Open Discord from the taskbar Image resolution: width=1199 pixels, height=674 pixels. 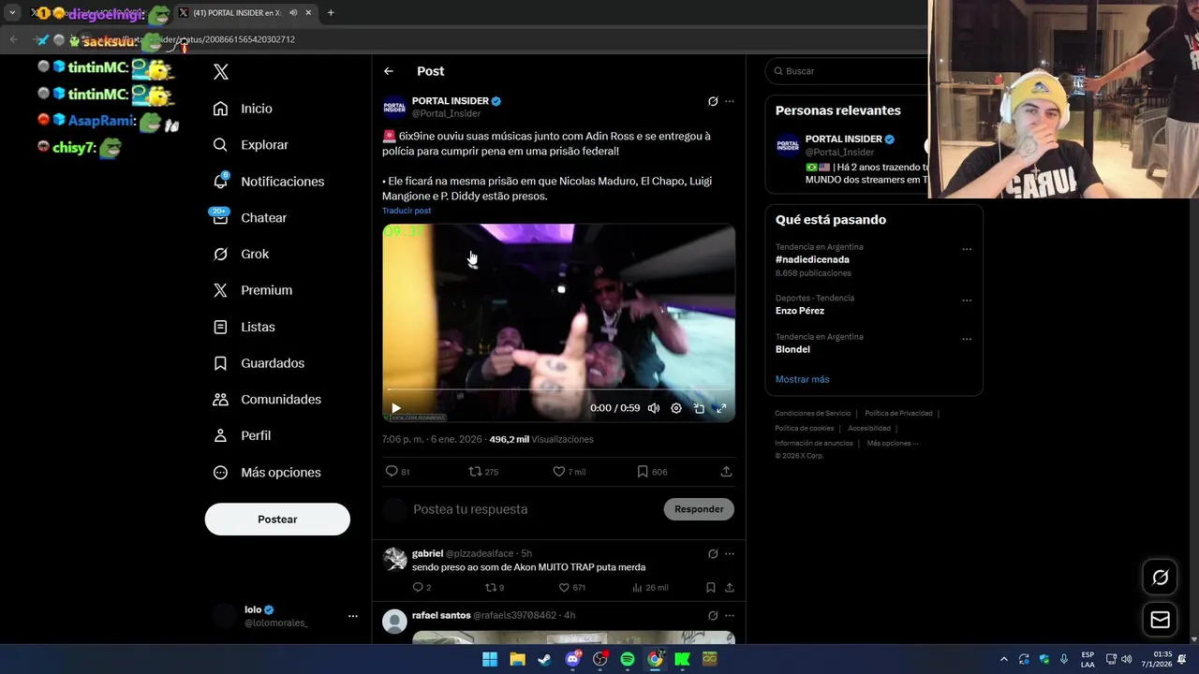click(572, 659)
